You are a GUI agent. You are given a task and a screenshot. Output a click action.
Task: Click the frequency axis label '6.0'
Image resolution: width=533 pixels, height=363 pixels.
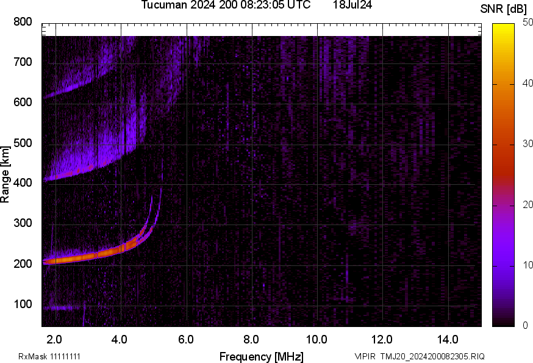pyautogui.click(x=185, y=339)
